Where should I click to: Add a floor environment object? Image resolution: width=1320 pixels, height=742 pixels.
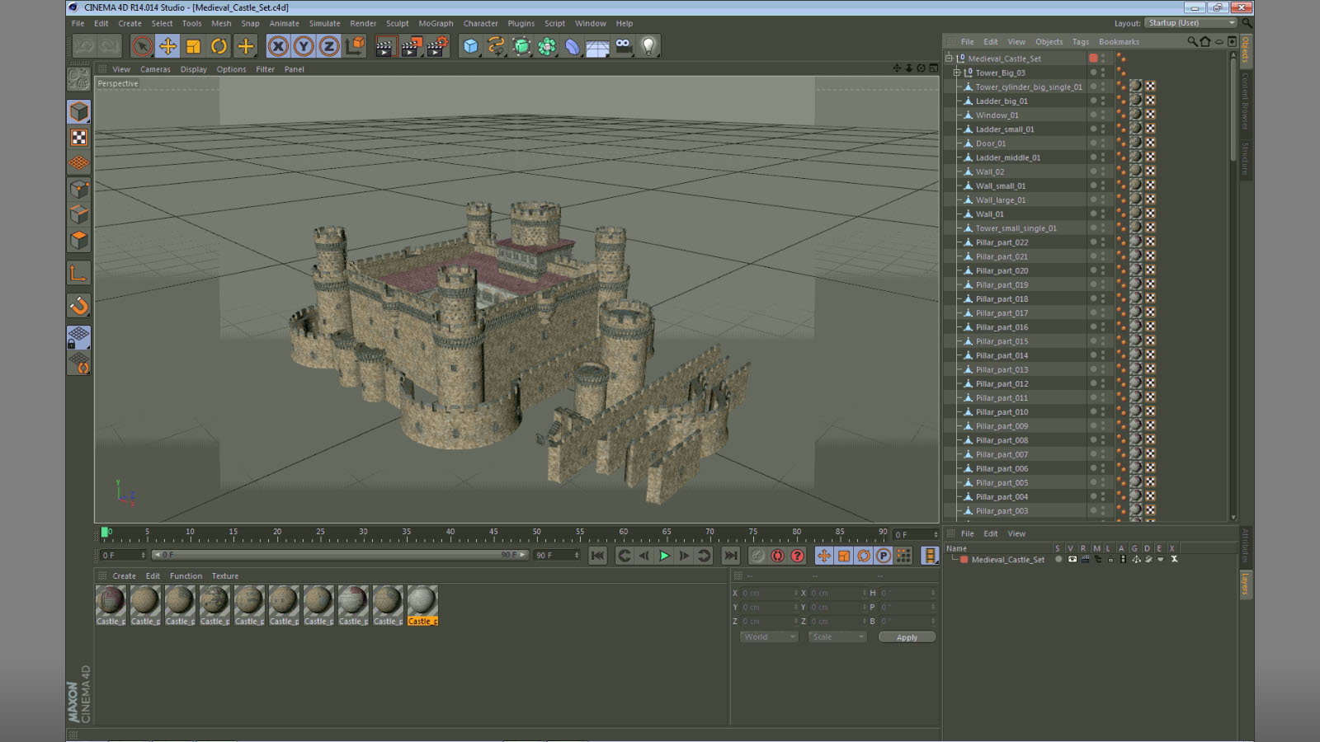pos(598,46)
